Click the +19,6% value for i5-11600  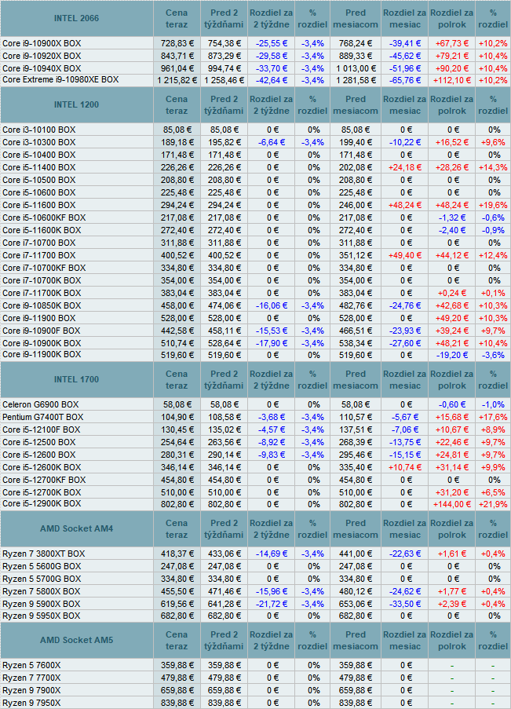click(494, 205)
